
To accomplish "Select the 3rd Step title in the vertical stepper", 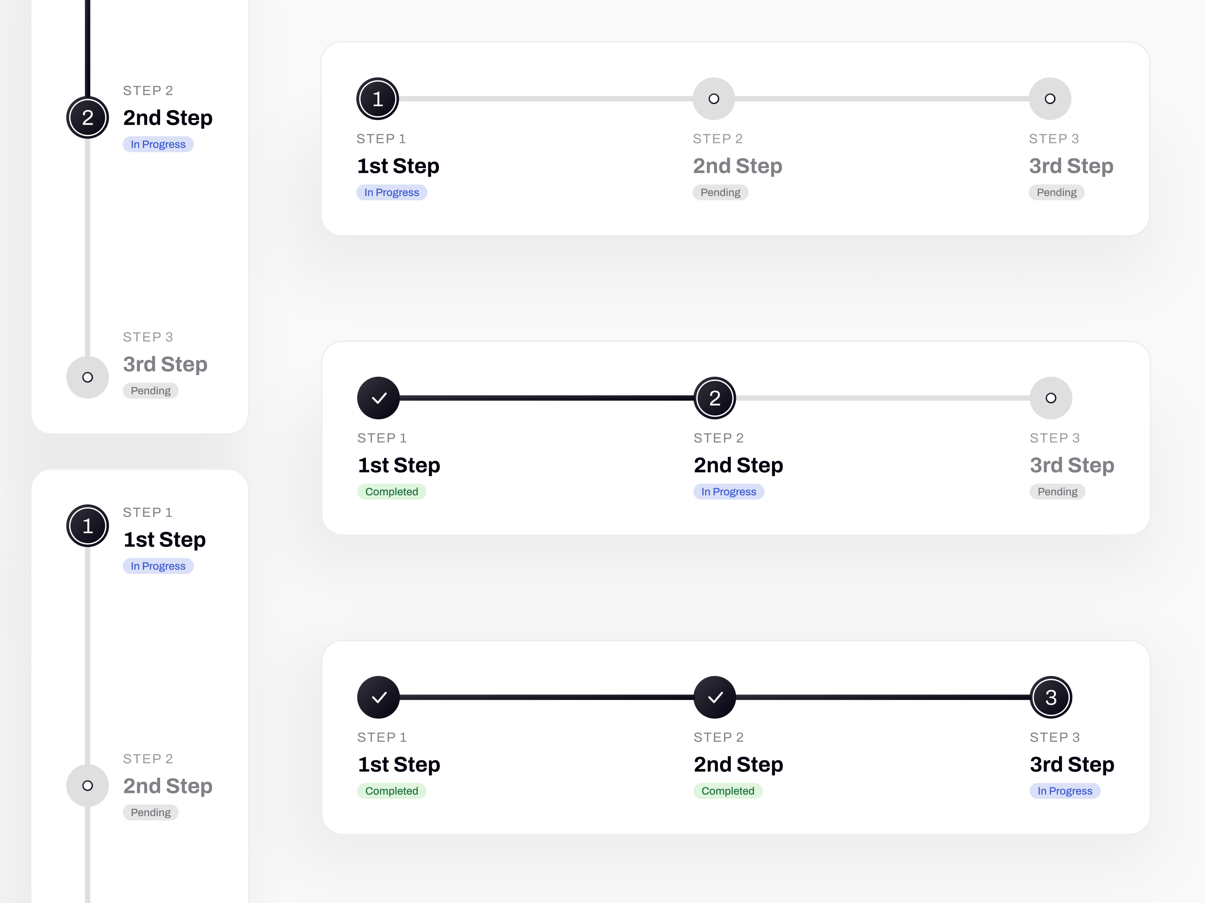I will pos(165,364).
